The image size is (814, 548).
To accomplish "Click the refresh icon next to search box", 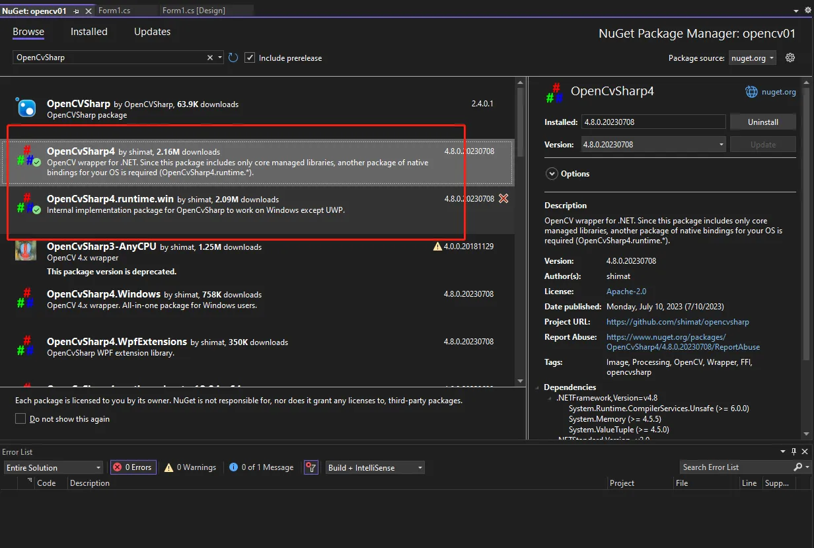I will pos(233,58).
